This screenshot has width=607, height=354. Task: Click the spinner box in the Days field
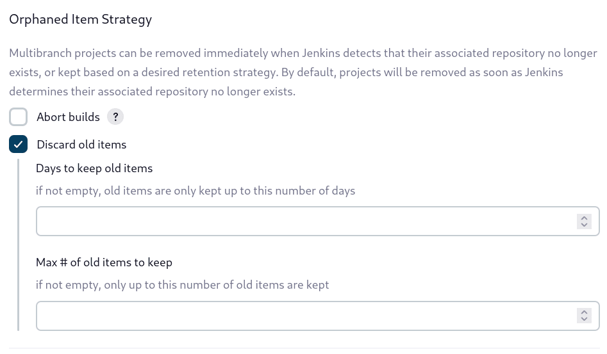tap(584, 221)
